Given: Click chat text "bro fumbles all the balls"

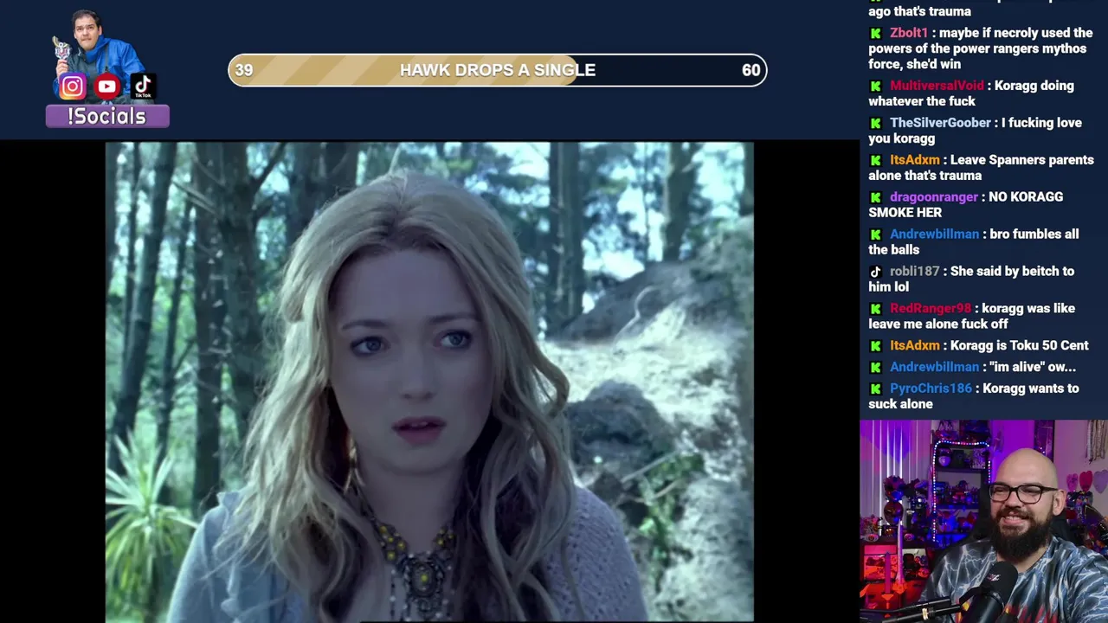Looking at the screenshot, I should coord(973,242).
